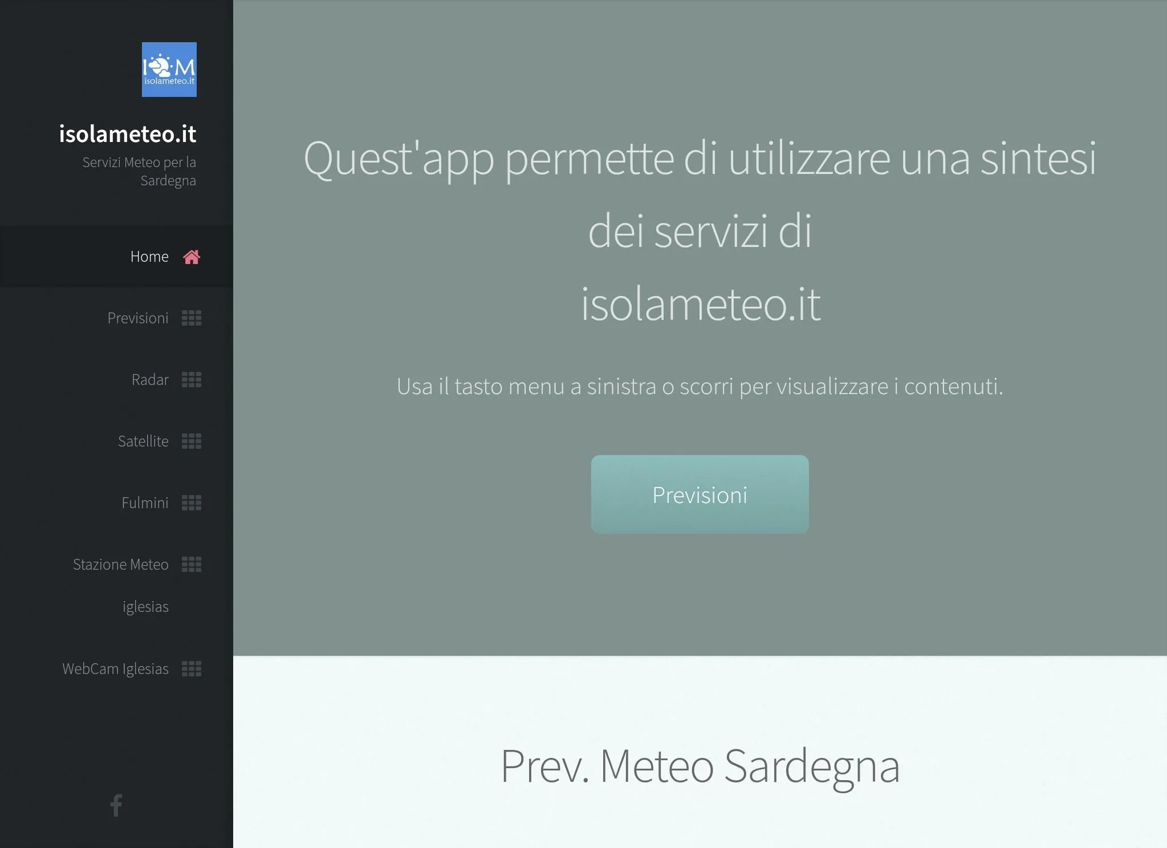Open the Facebook page link
Viewport: 1167px width, 848px height.
pos(116,804)
